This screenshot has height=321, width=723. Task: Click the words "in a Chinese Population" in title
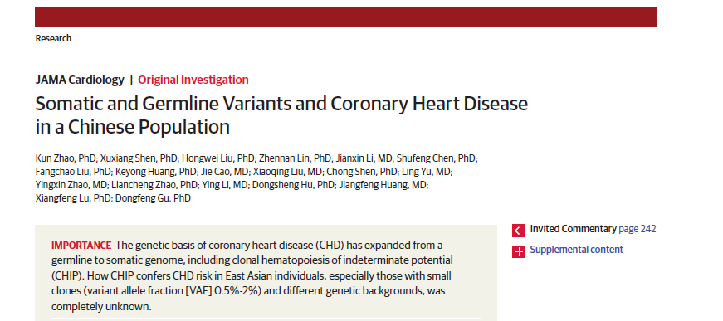click(132, 127)
